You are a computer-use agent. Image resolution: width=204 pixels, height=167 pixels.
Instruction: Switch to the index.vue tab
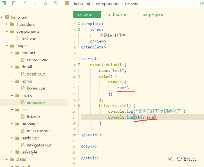(x=117, y=14)
